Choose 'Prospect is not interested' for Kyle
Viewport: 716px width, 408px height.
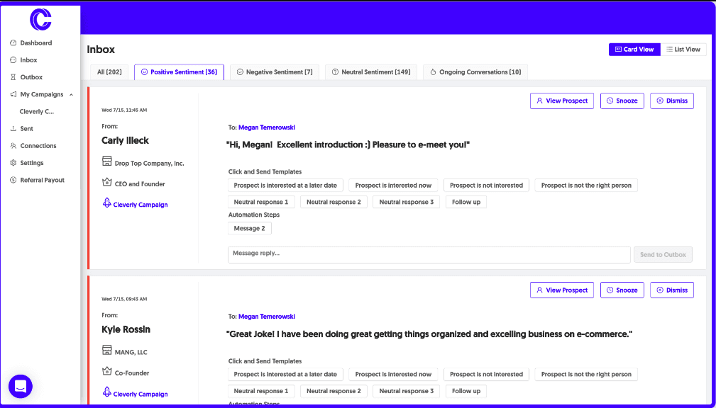486,374
